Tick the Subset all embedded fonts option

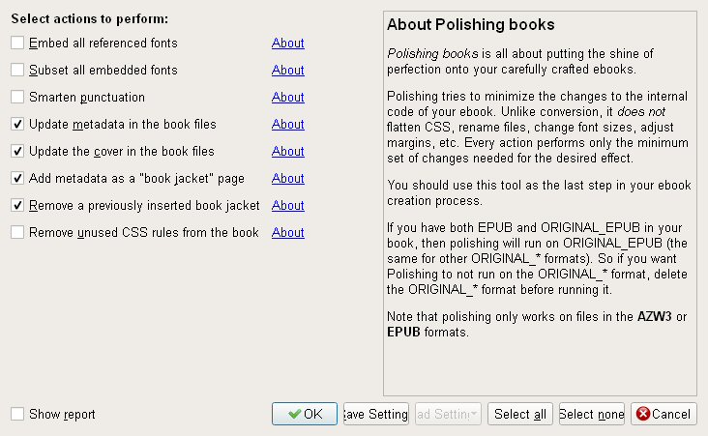(17, 71)
